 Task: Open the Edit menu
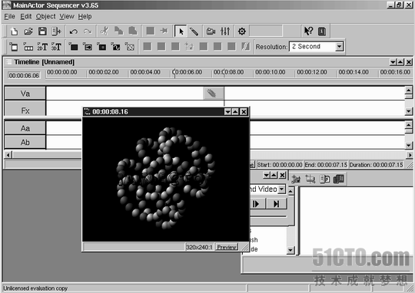pos(25,16)
